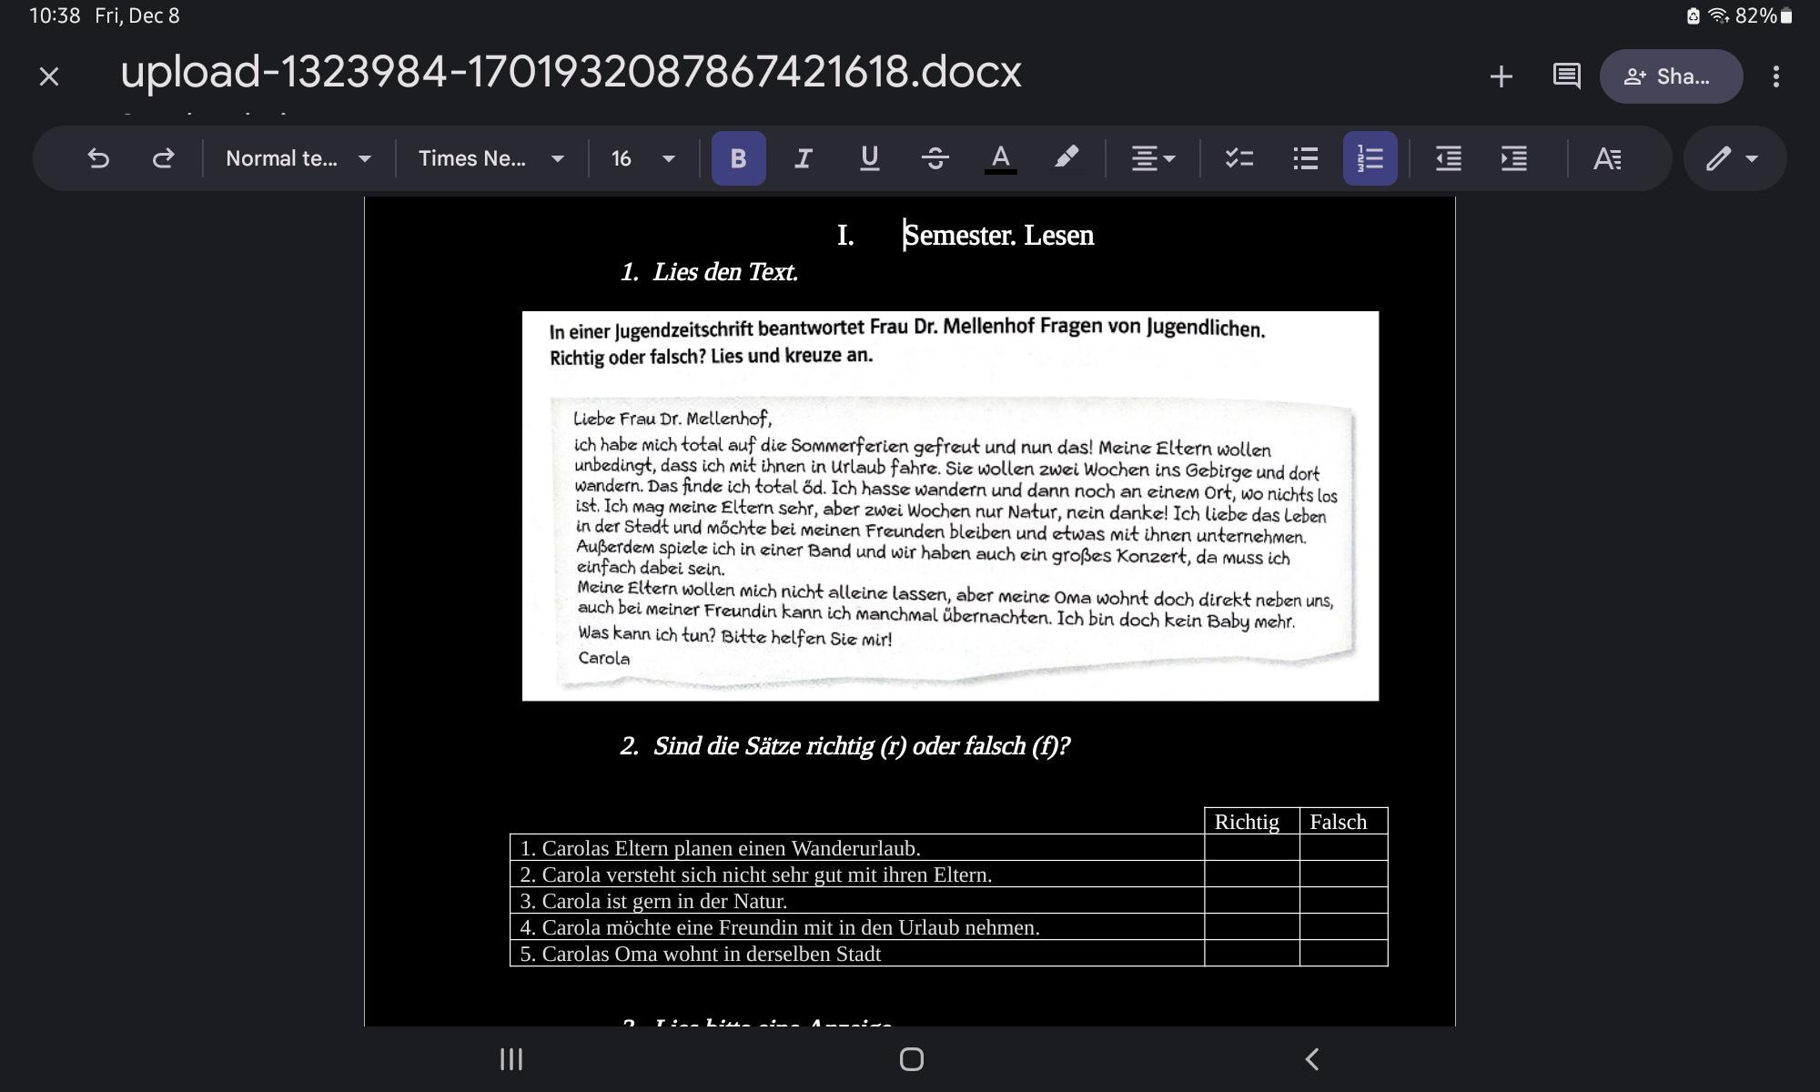Open the Normal text style dropdown
This screenshot has width=1820, height=1092.
[298, 158]
